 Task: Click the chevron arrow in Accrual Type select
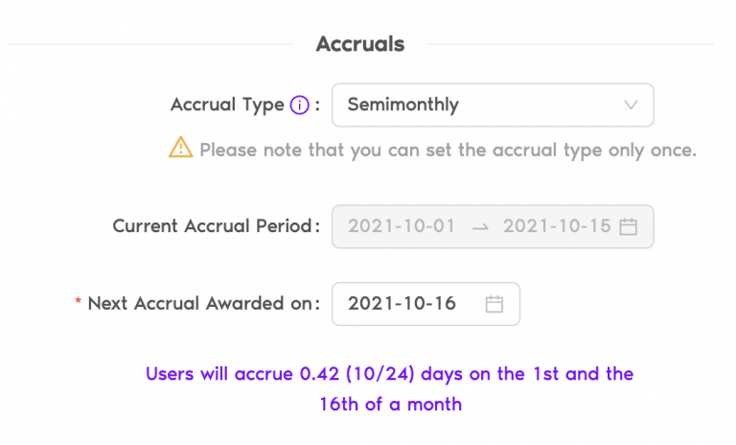pos(631,105)
